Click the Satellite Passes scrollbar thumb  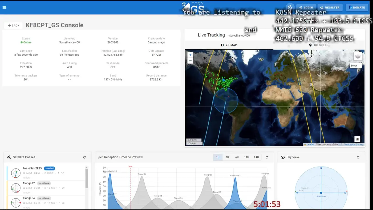pyautogui.click(x=87, y=178)
